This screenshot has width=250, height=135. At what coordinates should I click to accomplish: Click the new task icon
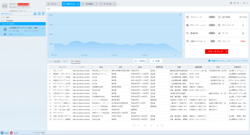(x=39, y=14)
